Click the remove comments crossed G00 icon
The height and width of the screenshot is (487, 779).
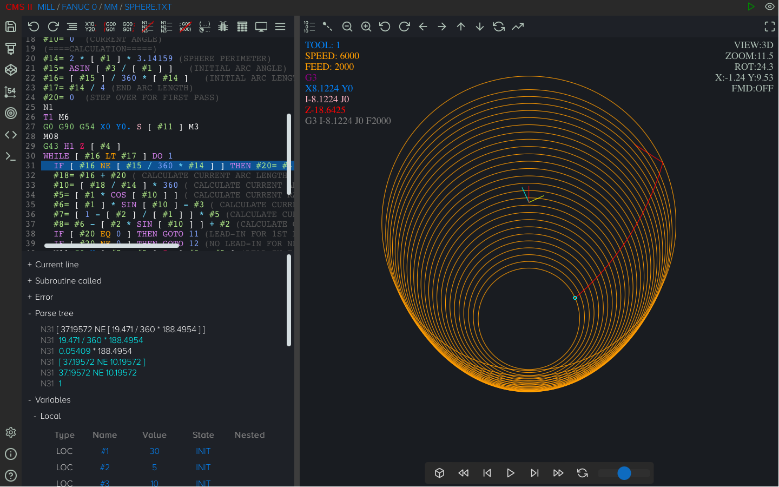click(185, 27)
